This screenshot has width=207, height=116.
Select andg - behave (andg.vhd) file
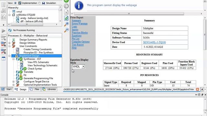pos(34,18)
